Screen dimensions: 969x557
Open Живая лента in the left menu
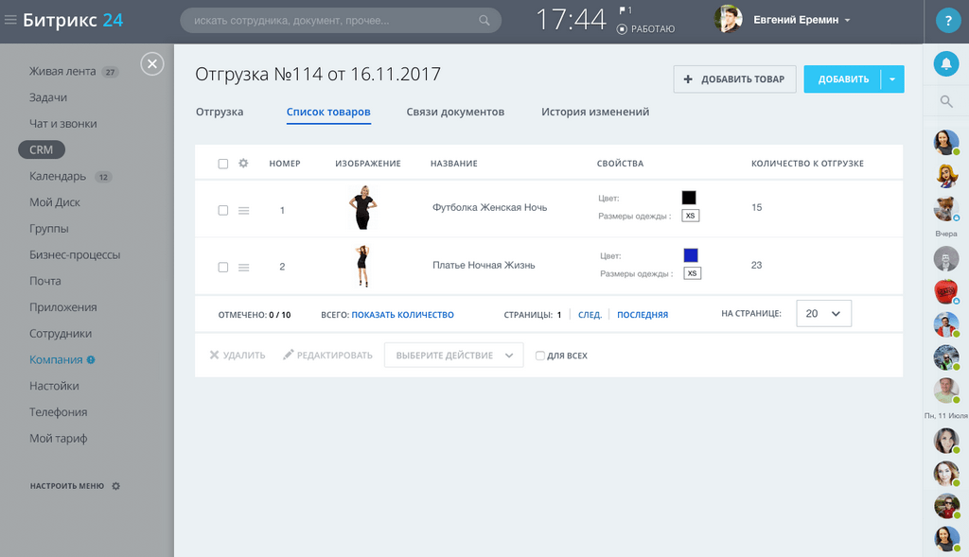pyautogui.click(x=62, y=71)
